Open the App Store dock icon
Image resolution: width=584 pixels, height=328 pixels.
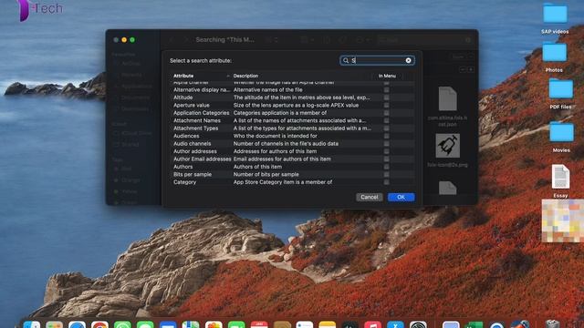395,325
